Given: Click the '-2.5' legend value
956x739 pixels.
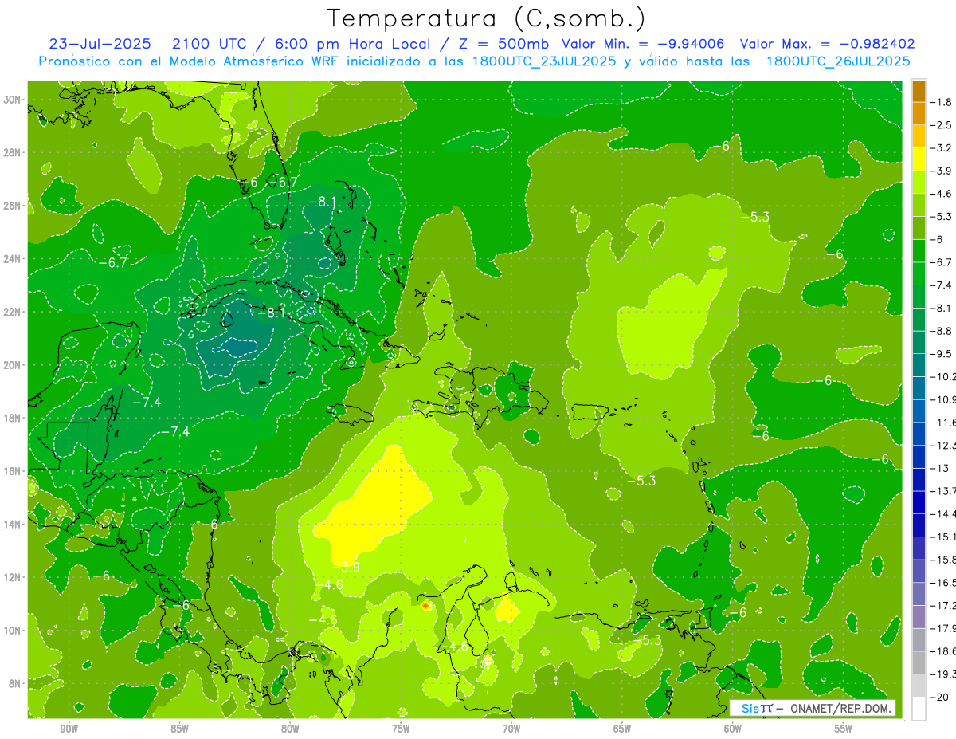Looking at the screenshot, I should pyautogui.click(x=941, y=125).
